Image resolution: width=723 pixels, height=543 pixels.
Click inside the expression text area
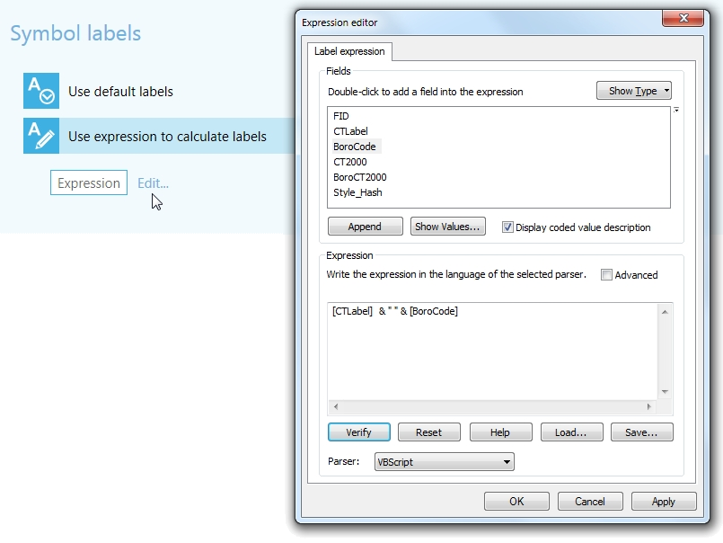click(x=492, y=352)
